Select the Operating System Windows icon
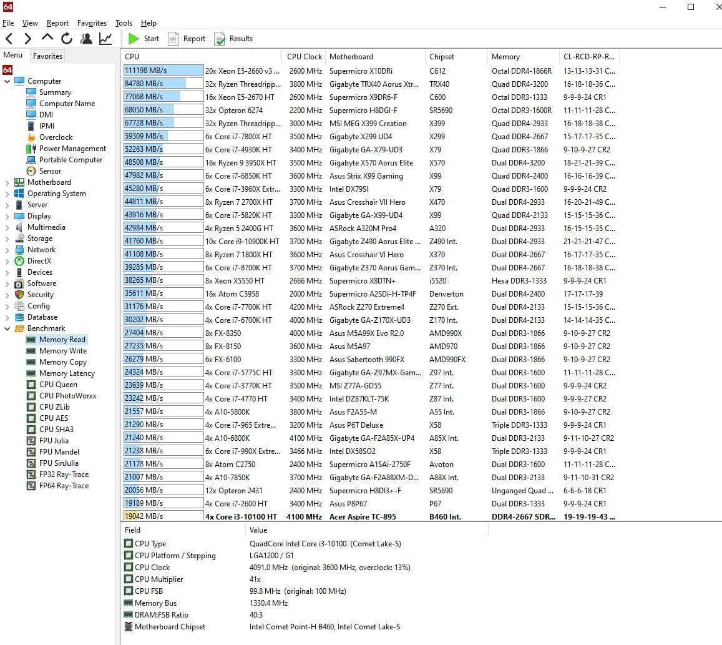This screenshot has height=645, width=722. 19,194
